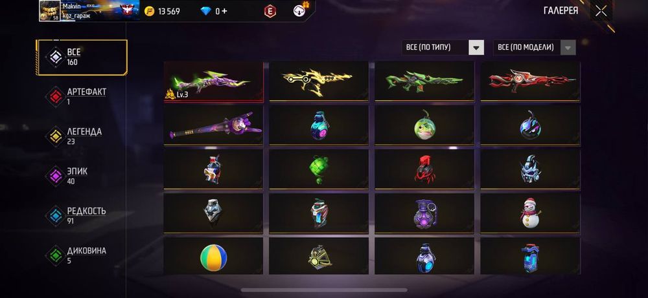
Task: Expand the Все (по типу) dropdown
Action: pos(443,47)
